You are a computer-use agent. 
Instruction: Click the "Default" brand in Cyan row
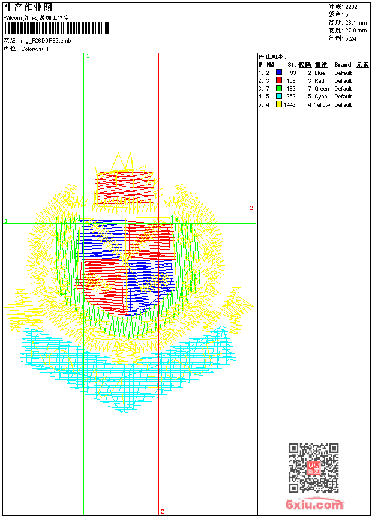pyautogui.click(x=343, y=97)
